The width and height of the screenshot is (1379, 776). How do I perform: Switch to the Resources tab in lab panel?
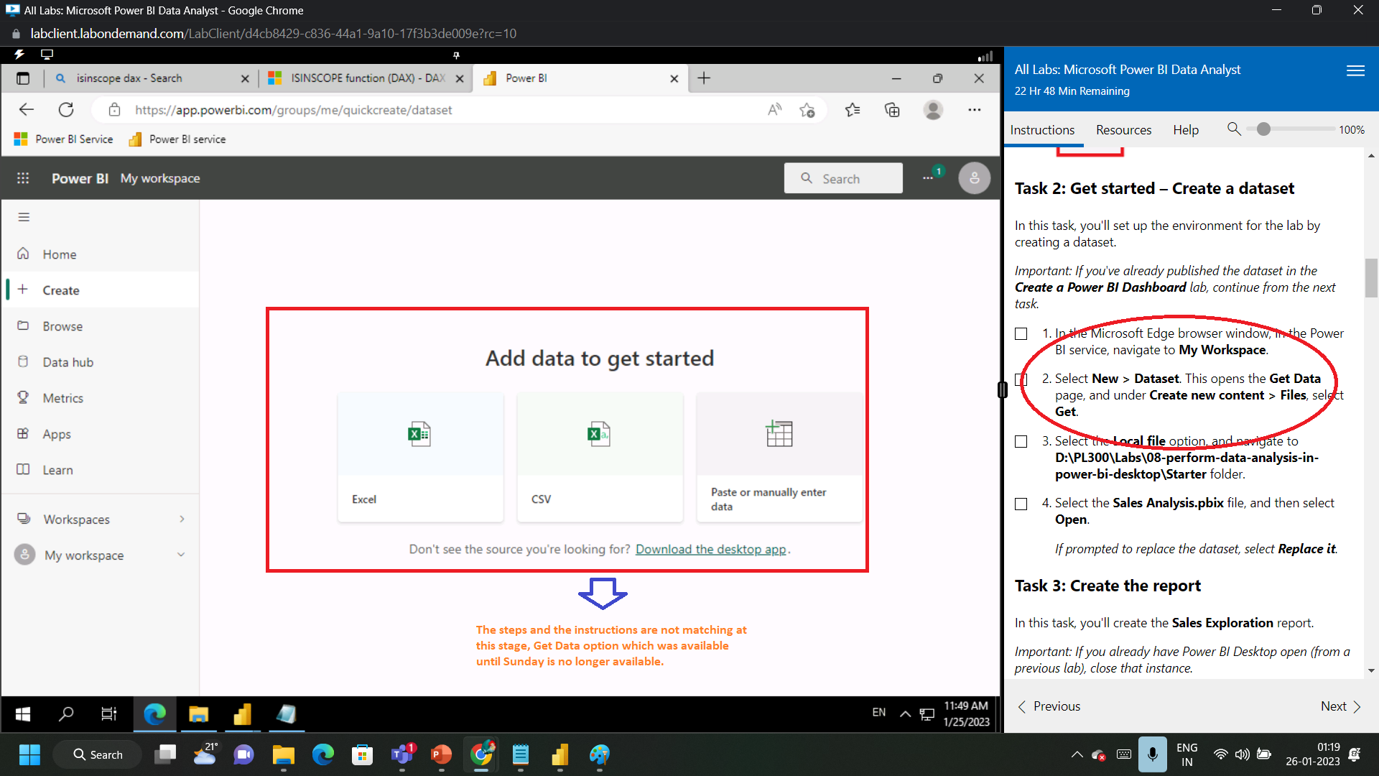coord(1123,130)
